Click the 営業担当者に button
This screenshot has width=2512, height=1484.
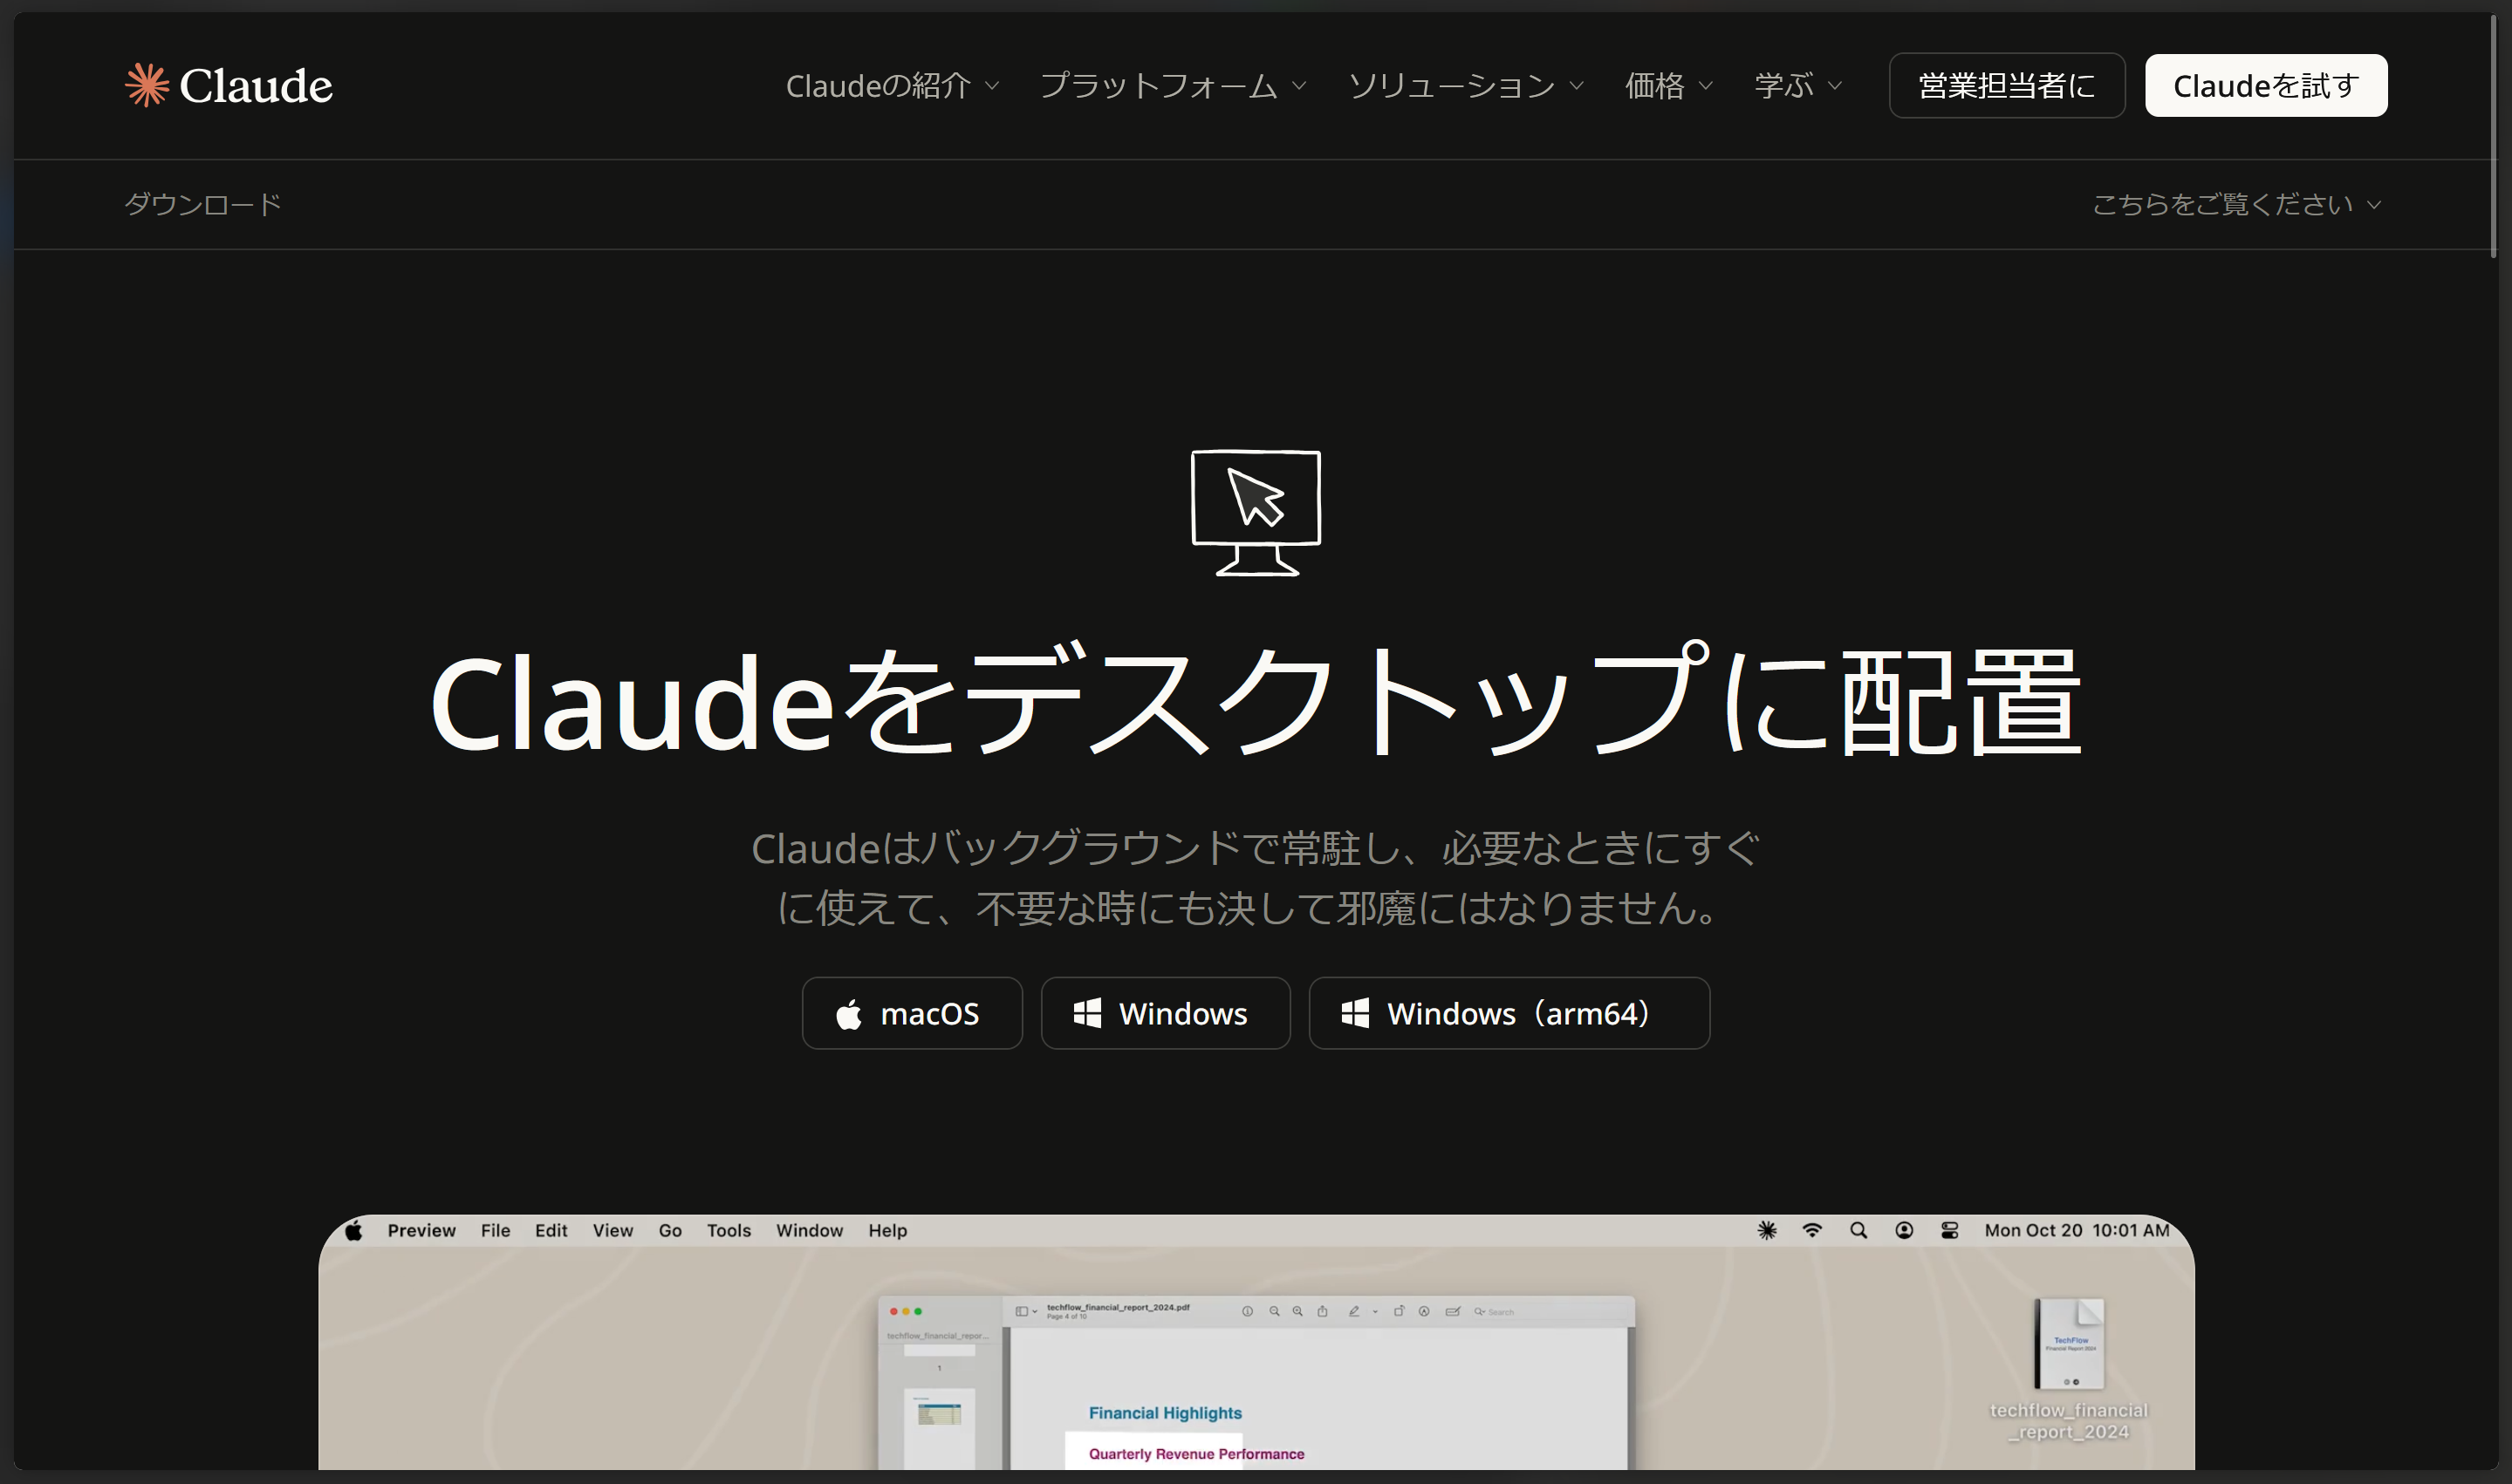pos(2006,86)
